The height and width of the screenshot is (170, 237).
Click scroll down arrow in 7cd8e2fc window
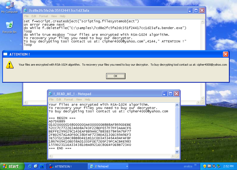(x=202, y=98)
